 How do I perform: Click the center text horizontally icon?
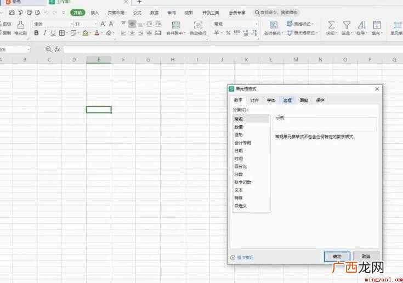[x=132, y=33]
